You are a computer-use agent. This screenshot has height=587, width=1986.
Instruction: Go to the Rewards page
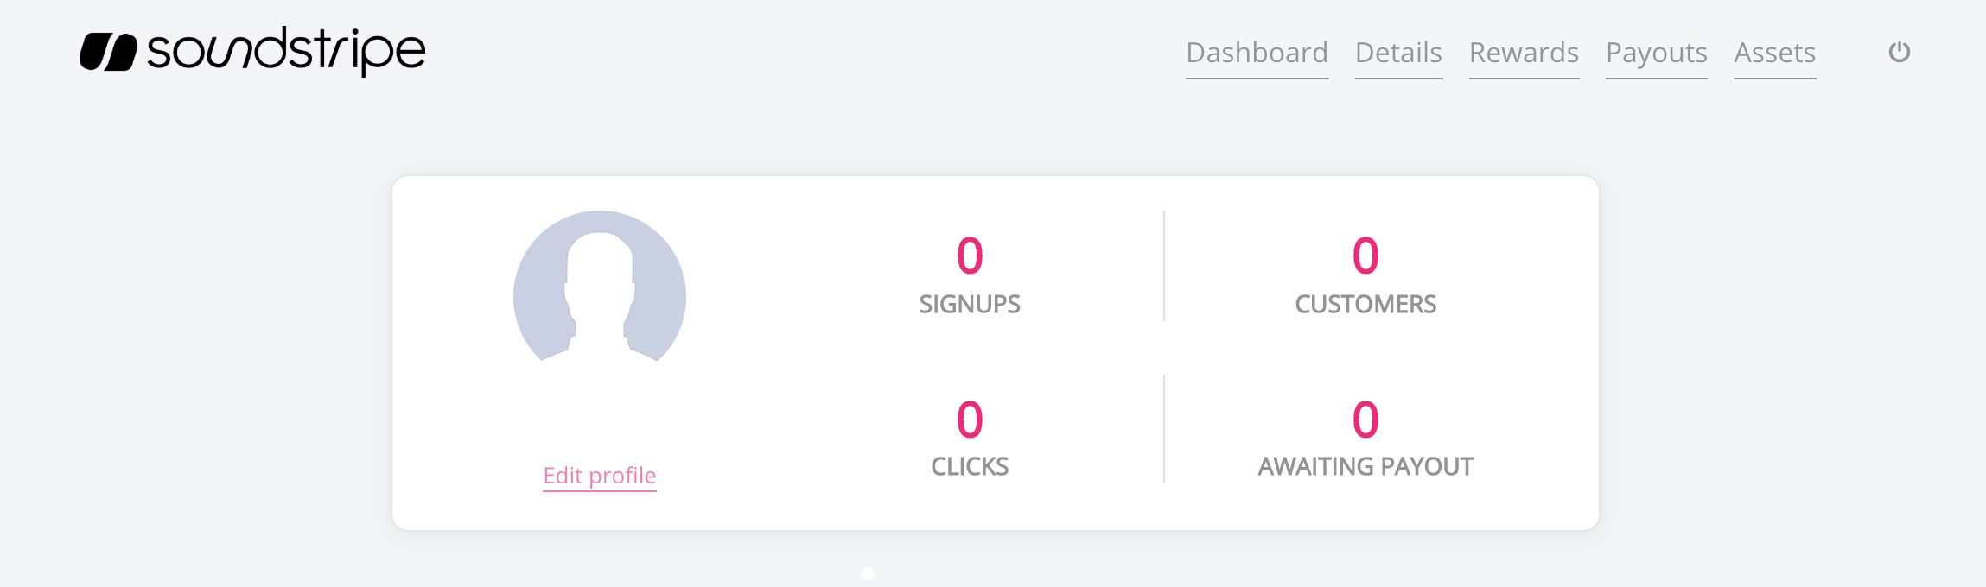point(1524,53)
